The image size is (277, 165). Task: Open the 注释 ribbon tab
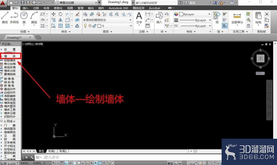(x=36, y=8)
